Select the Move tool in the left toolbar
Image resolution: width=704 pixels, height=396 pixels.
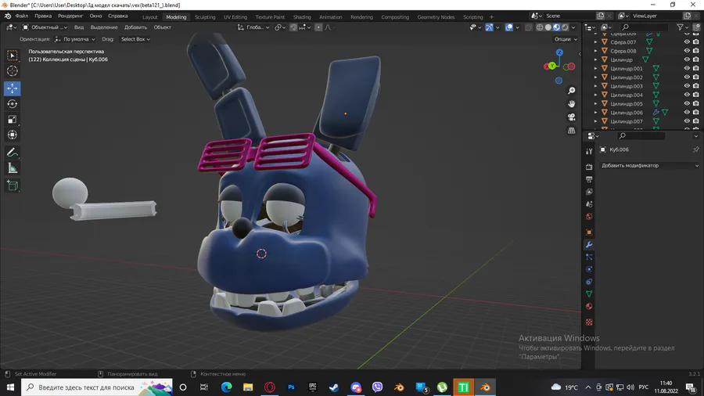[x=13, y=88]
